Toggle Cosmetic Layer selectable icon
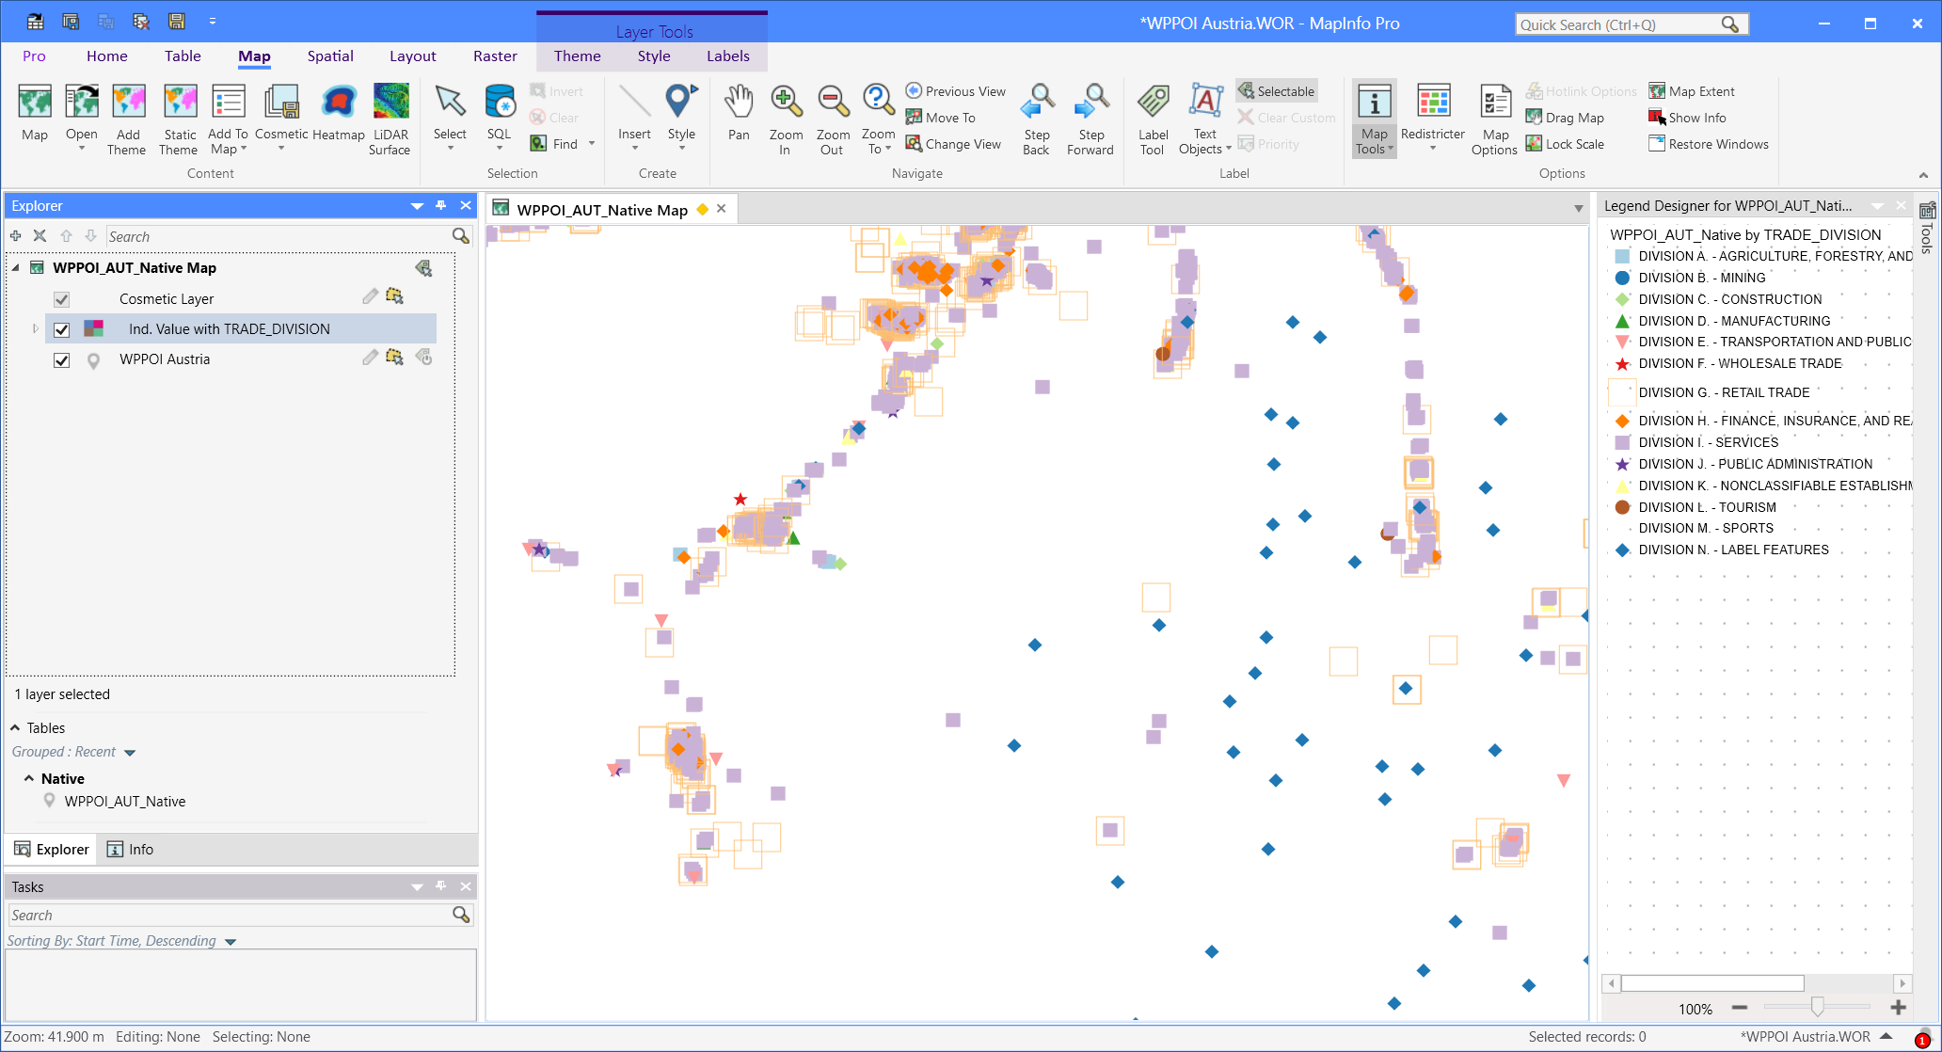The height and width of the screenshot is (1052, 1942). (394, 297)
